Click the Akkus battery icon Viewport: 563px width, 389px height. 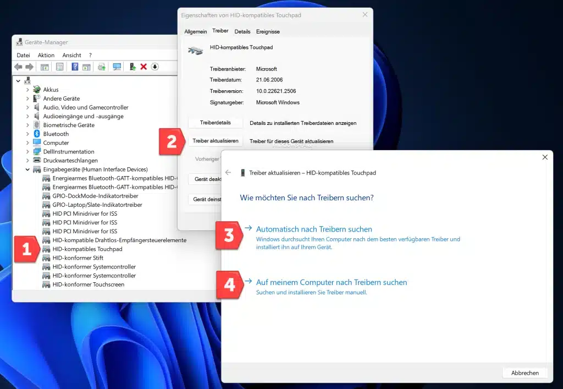pos(37,90)
